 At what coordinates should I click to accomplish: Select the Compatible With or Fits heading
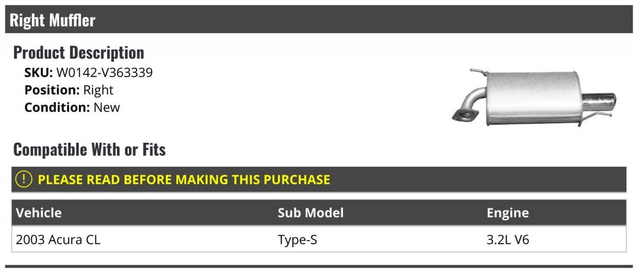click(x=89, y=150)
